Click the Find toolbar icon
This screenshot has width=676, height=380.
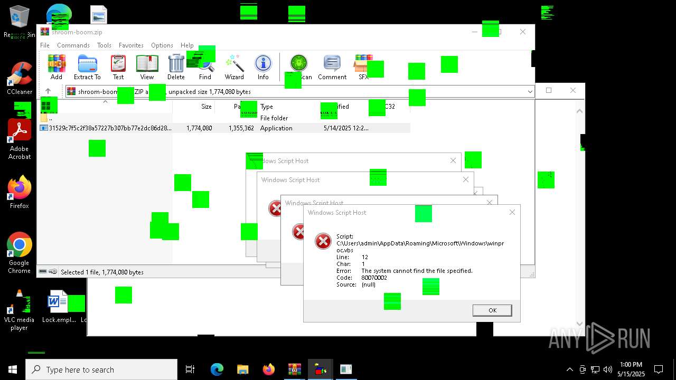(x=205, y=67)
